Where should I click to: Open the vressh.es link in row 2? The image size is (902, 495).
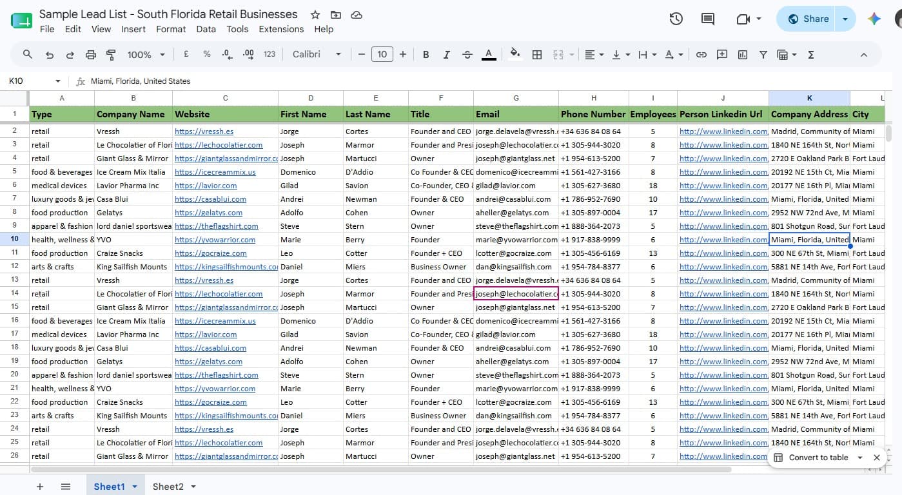(x=204, y=131)
